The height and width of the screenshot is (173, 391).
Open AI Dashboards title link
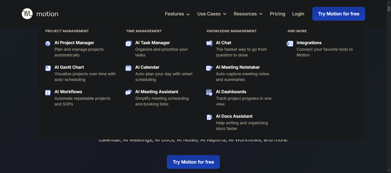231,92
